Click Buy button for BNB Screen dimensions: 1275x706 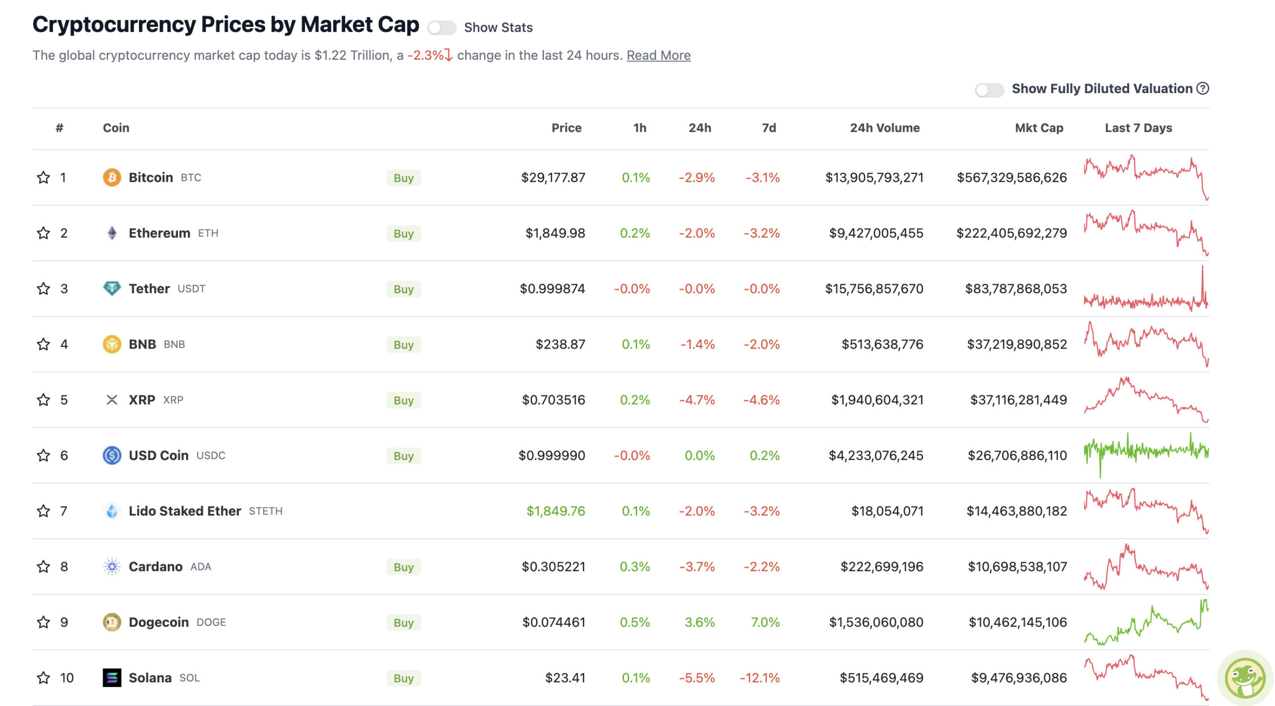403,345
